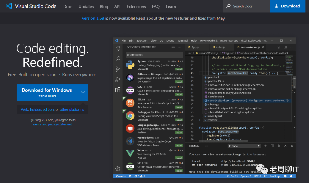The height and width of the screenshot is (183, 309).
Task: Click the split terminal icon
Action: (272, 146)
